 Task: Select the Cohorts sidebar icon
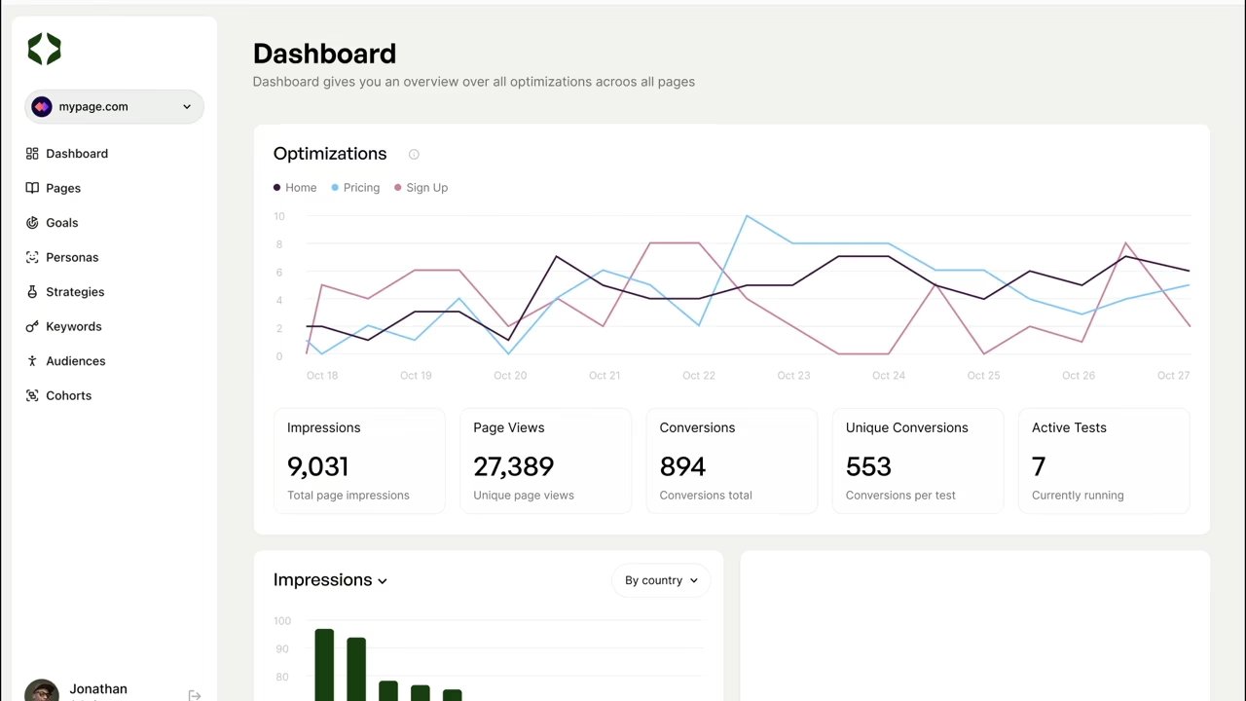(x=32, y=395)
